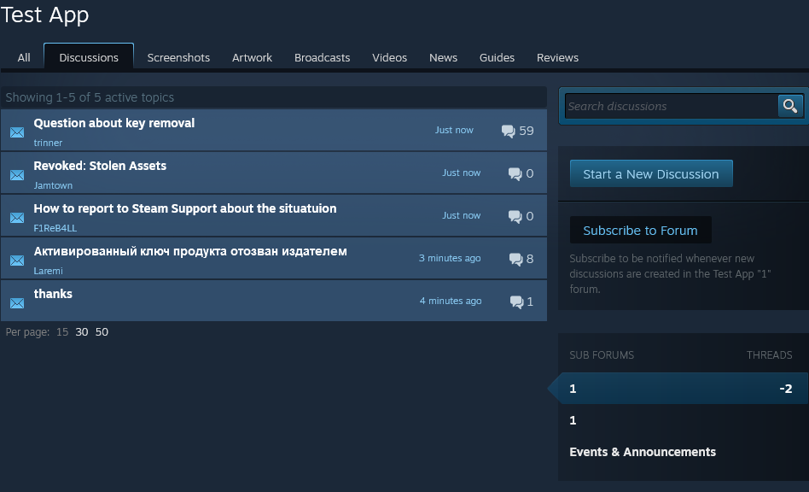Switch to the All tab

click(24, 58)
